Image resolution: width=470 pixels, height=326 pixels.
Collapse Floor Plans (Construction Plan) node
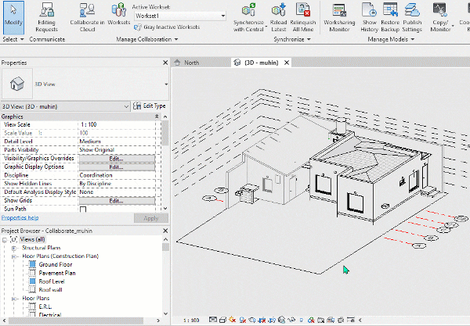pos(14,256)
